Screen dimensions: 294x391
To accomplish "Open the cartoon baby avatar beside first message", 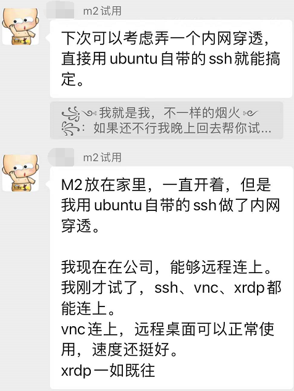I will [x=20, y=27].
